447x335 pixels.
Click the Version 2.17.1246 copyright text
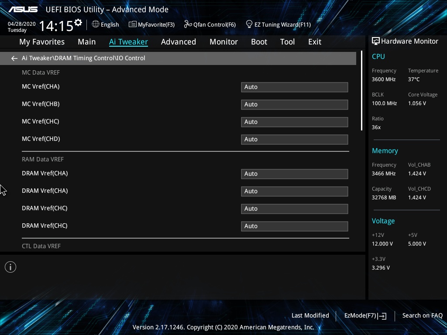pos(223,327)
